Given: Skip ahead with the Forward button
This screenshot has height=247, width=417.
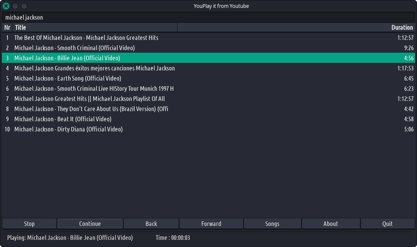Looking at the screenshot, I should 211,224.
